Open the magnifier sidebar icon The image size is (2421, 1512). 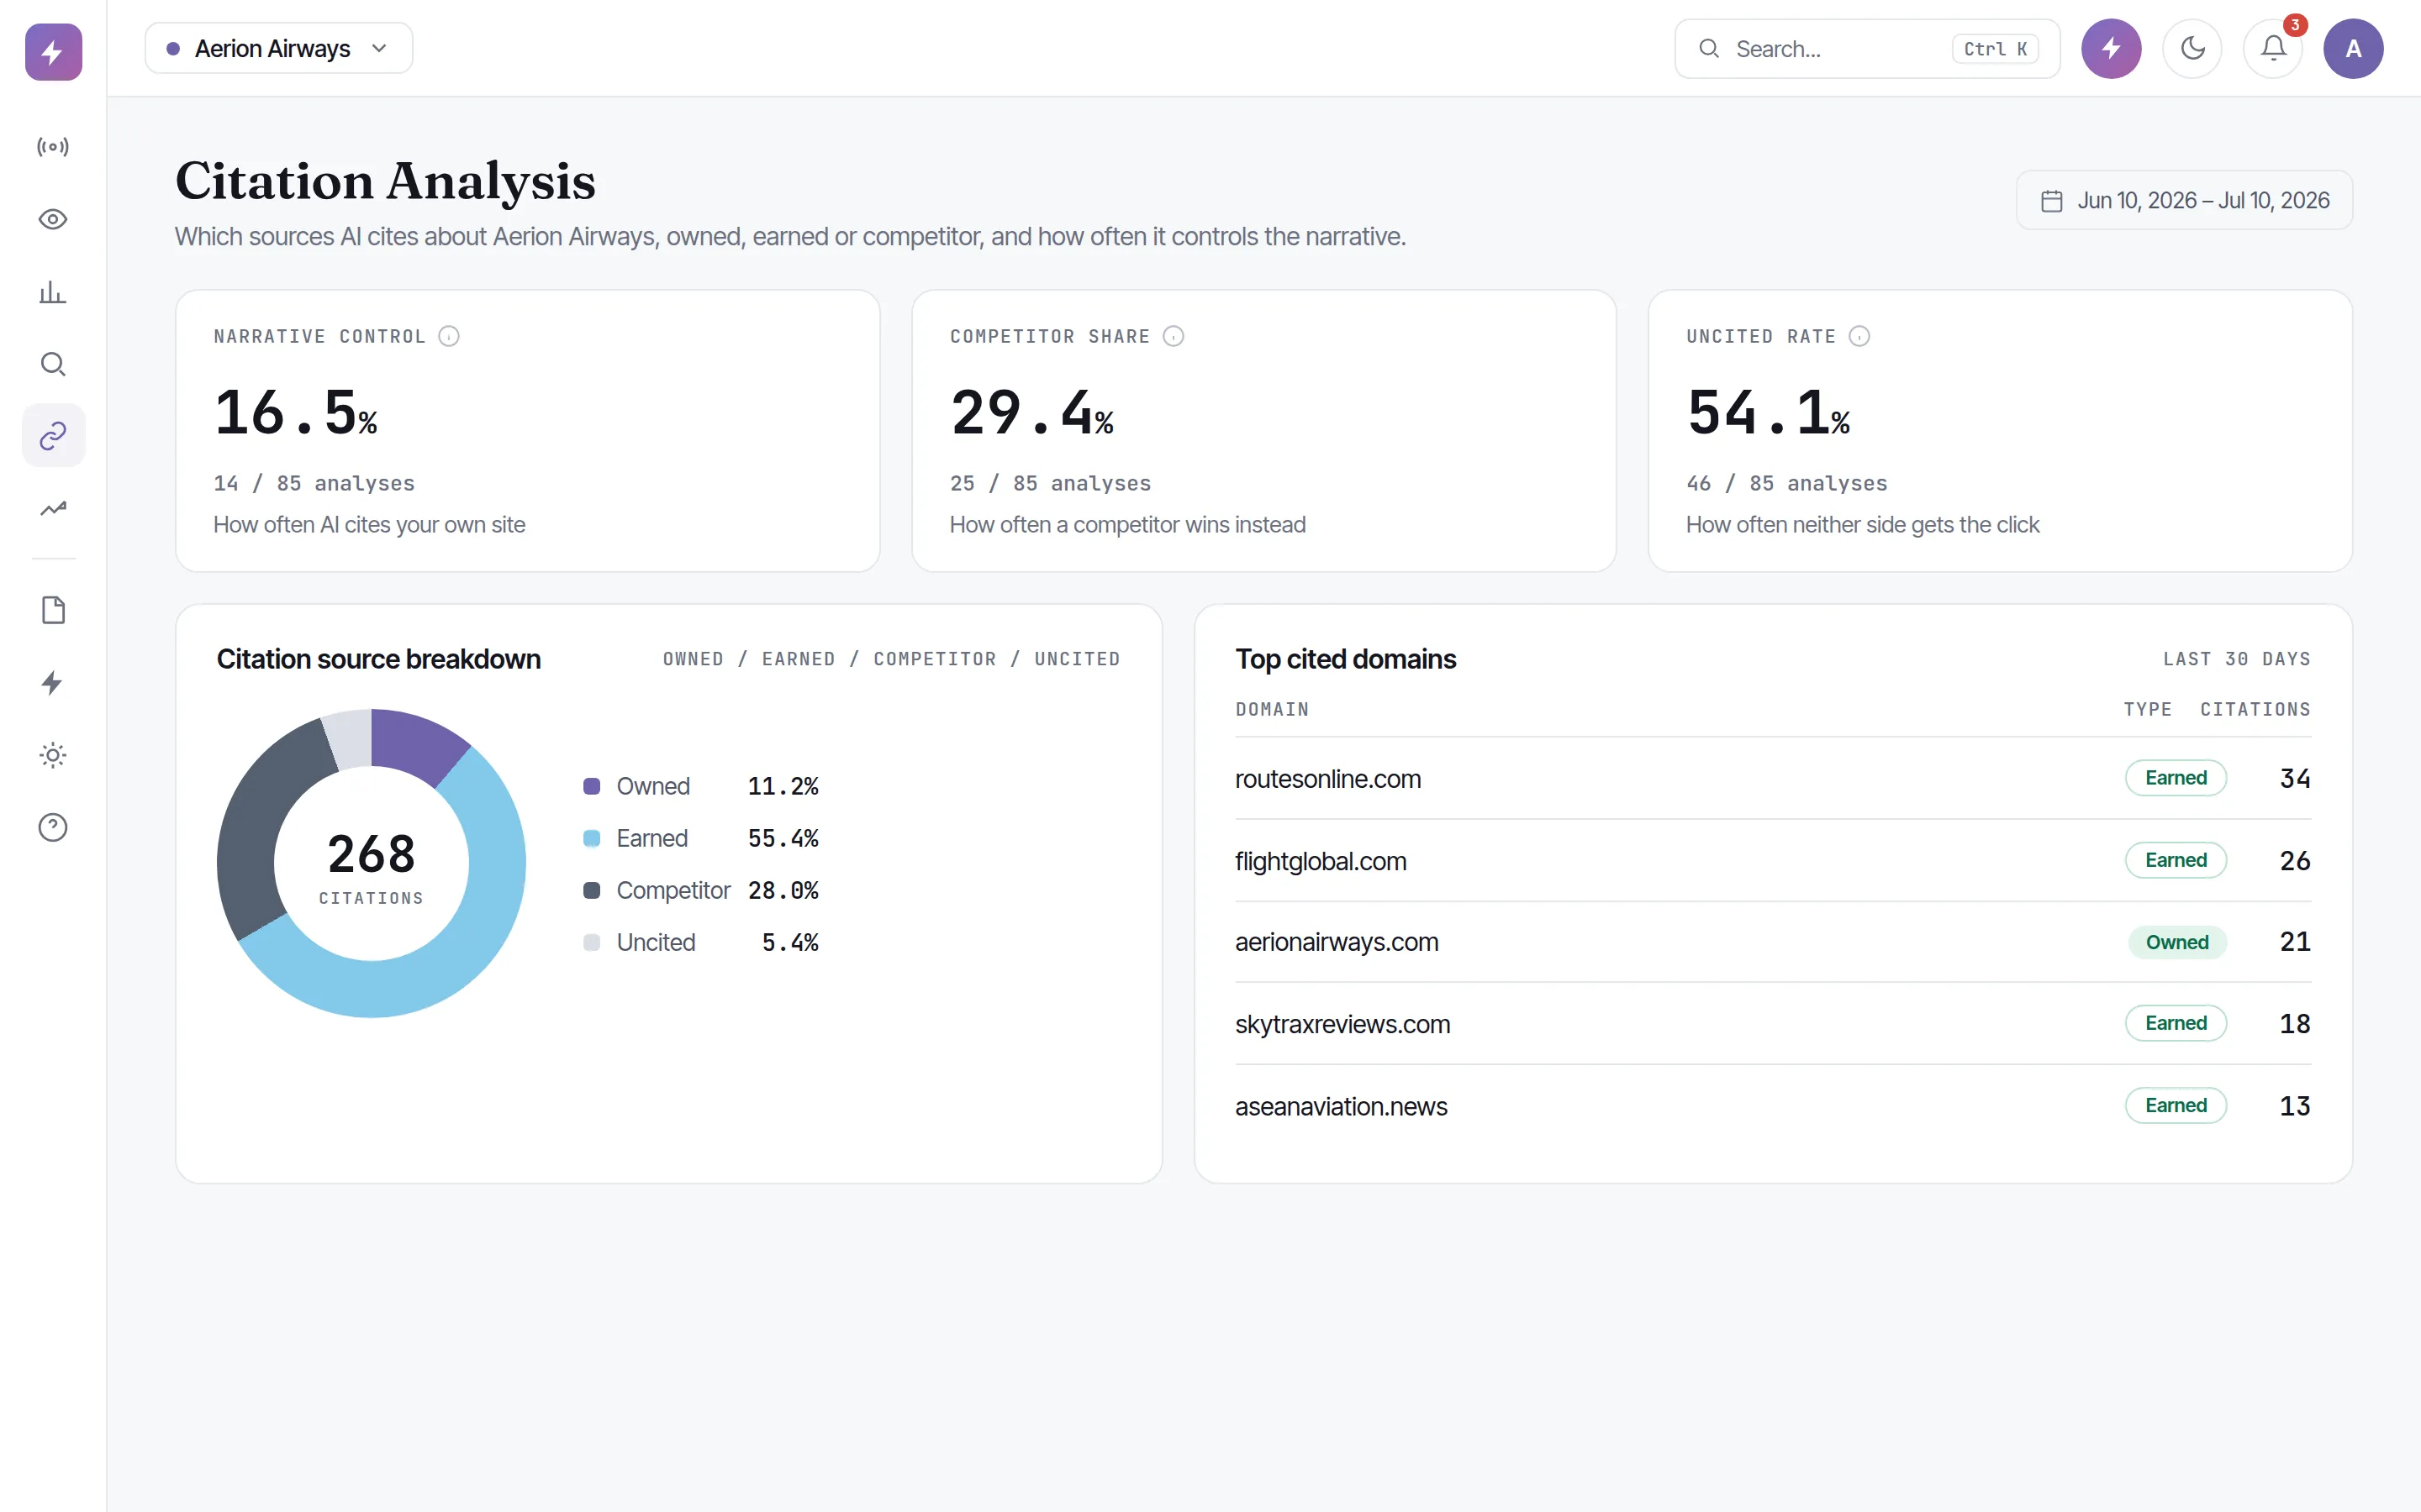(53, 364)
